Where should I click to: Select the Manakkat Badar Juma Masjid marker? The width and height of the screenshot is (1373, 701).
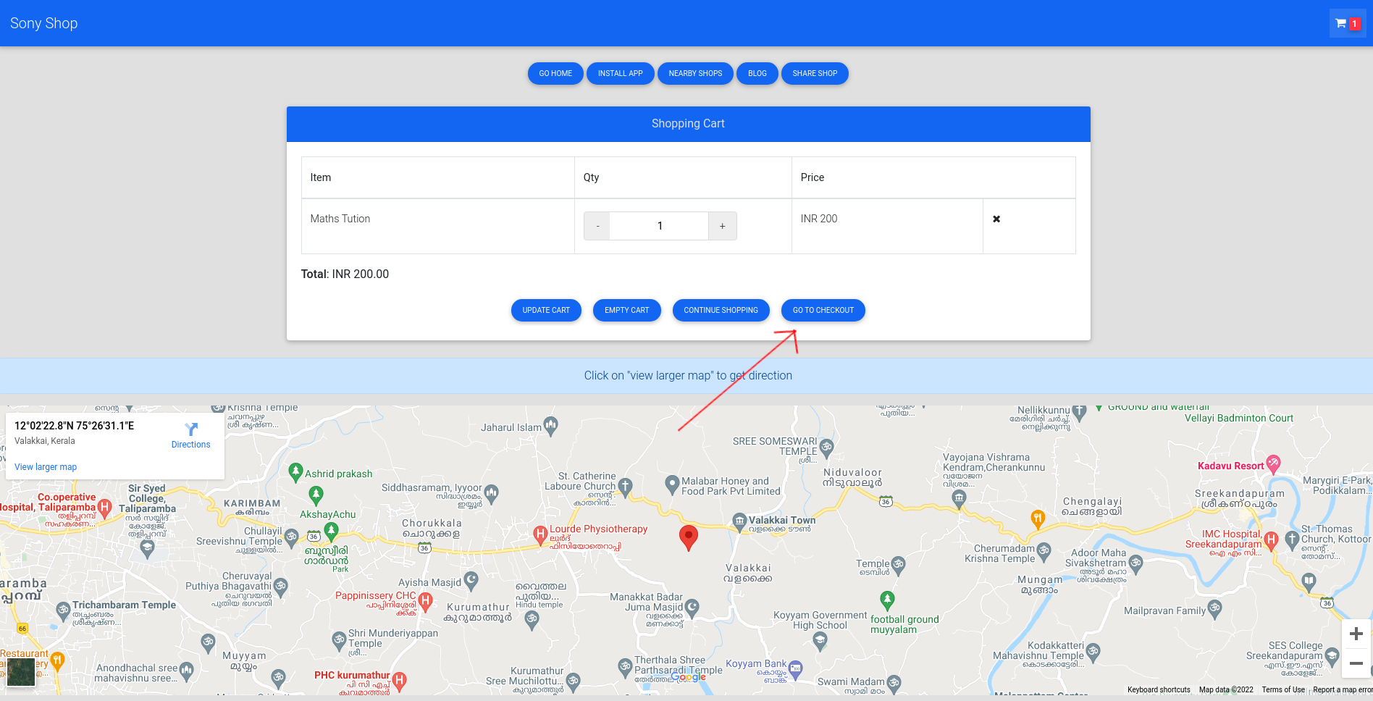pyautogui.click(x=692, y=607)
